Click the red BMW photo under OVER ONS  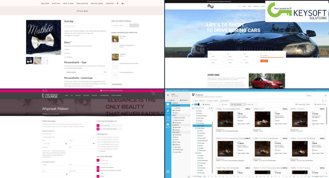[267, 80]
